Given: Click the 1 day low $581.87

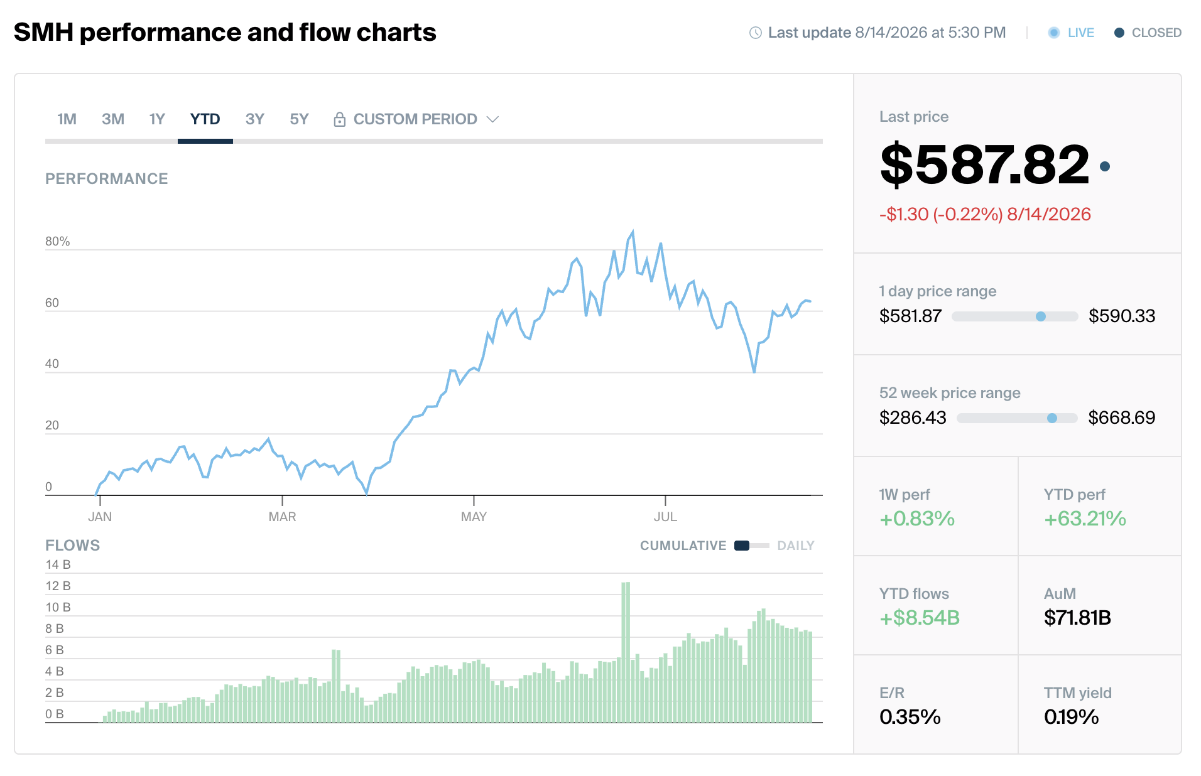Looking at the screenshot, I should (x=910, y=316).
